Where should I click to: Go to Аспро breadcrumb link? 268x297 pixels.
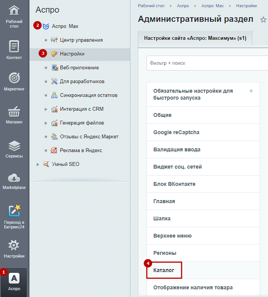coord(183,6)
